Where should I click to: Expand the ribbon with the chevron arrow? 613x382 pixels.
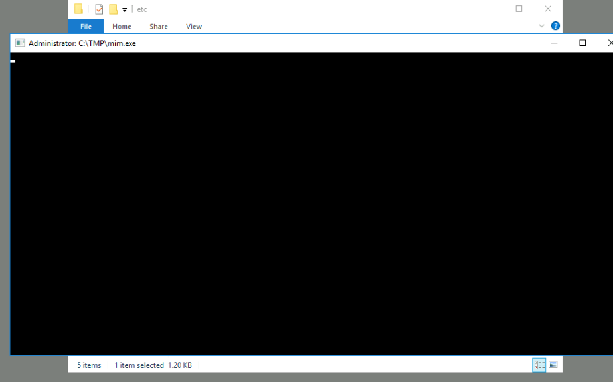[541, 26]
